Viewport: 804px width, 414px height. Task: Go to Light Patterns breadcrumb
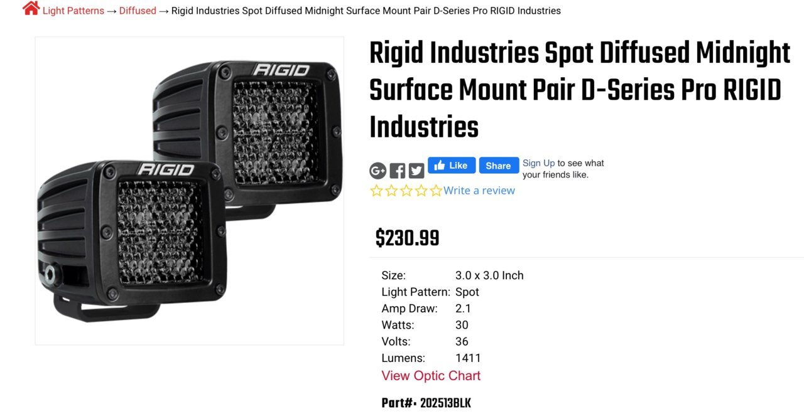coord(73,11)
